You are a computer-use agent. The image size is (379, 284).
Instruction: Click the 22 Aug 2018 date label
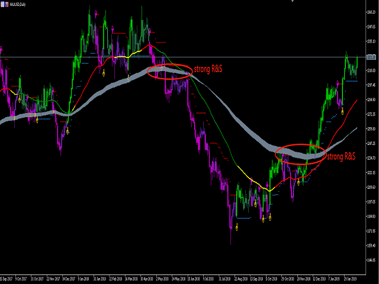pos(241,279)
